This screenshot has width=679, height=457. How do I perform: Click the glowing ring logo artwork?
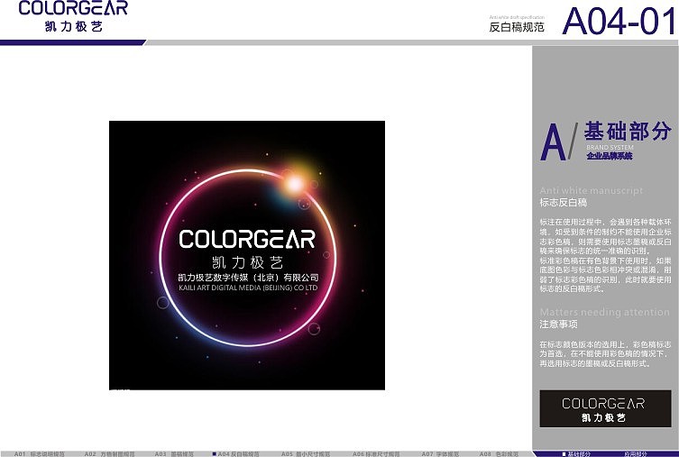pyautogui.click(x=247, y=255)
